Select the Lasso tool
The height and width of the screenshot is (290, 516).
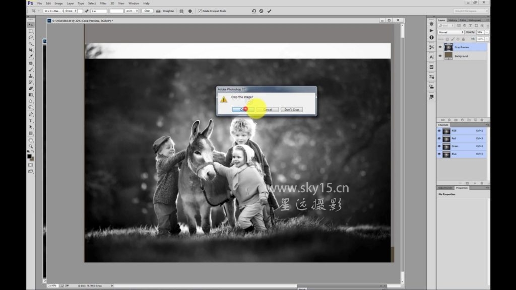(x=31, y=37)
